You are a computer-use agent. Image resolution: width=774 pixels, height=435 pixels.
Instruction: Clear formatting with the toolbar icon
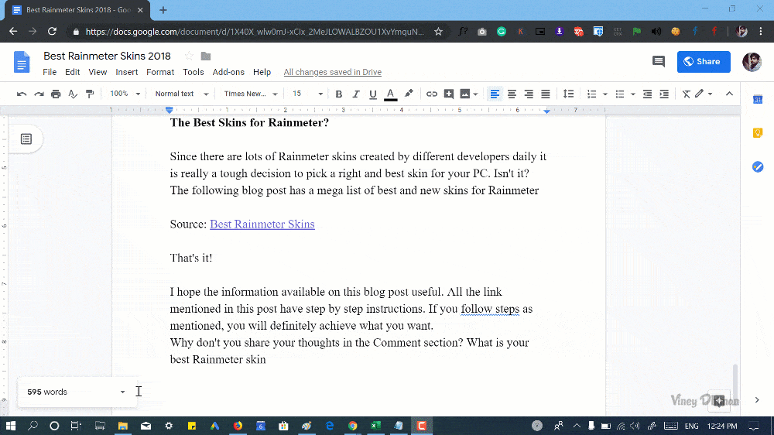pos(686,94)
